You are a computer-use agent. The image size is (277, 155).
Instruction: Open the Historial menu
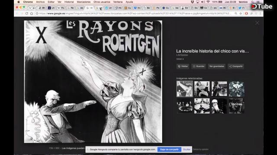[x=69, y=2]
